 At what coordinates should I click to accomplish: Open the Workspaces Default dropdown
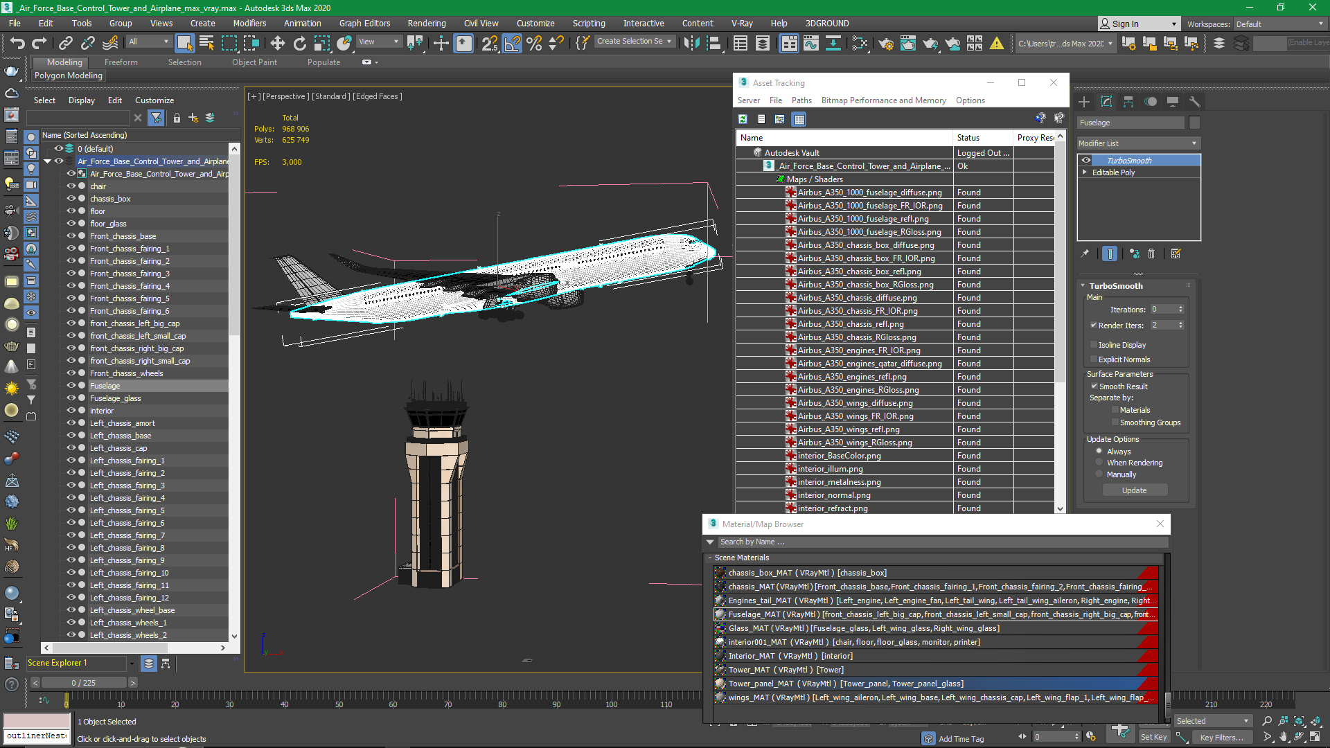1279,24
